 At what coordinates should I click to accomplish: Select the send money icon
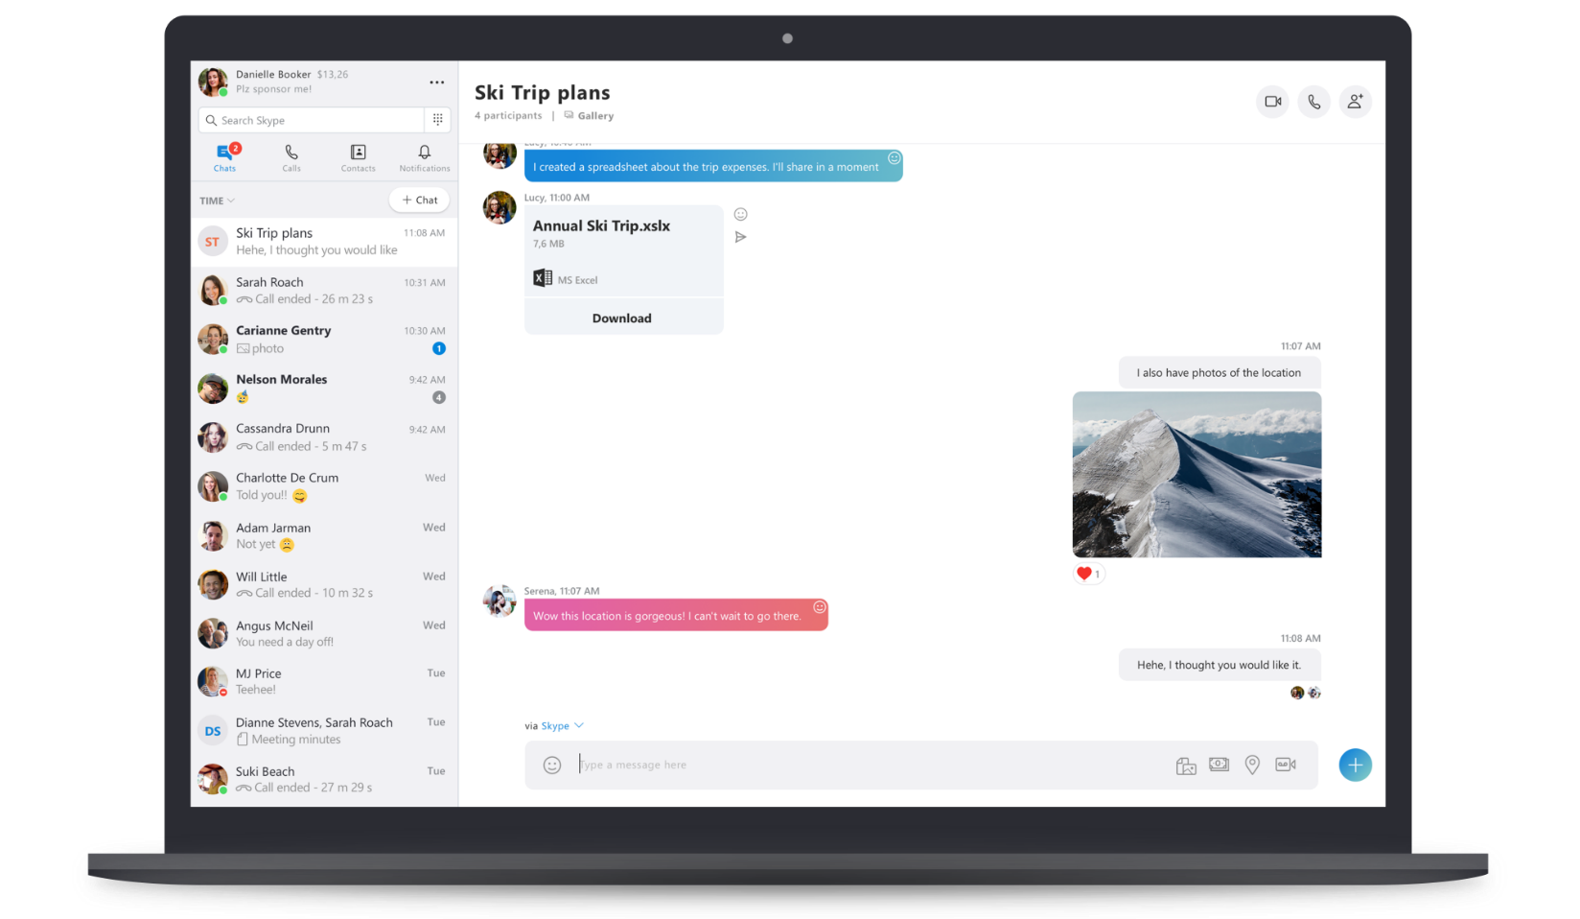click(x=1218, y=765)
